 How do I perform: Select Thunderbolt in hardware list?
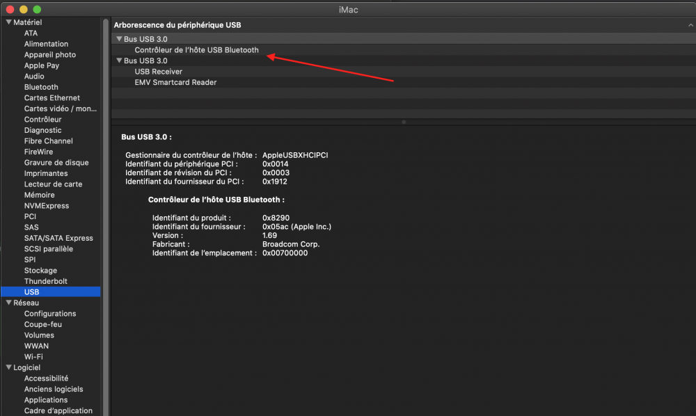pyautogui.click(x=45, y=282)
